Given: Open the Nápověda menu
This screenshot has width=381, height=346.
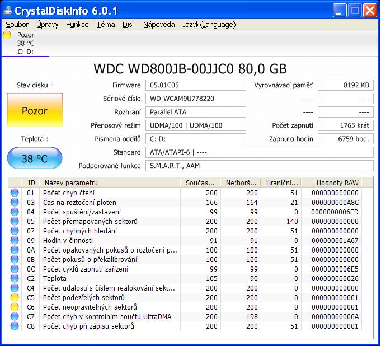Looking at the screenshot, I should [159, 25].
